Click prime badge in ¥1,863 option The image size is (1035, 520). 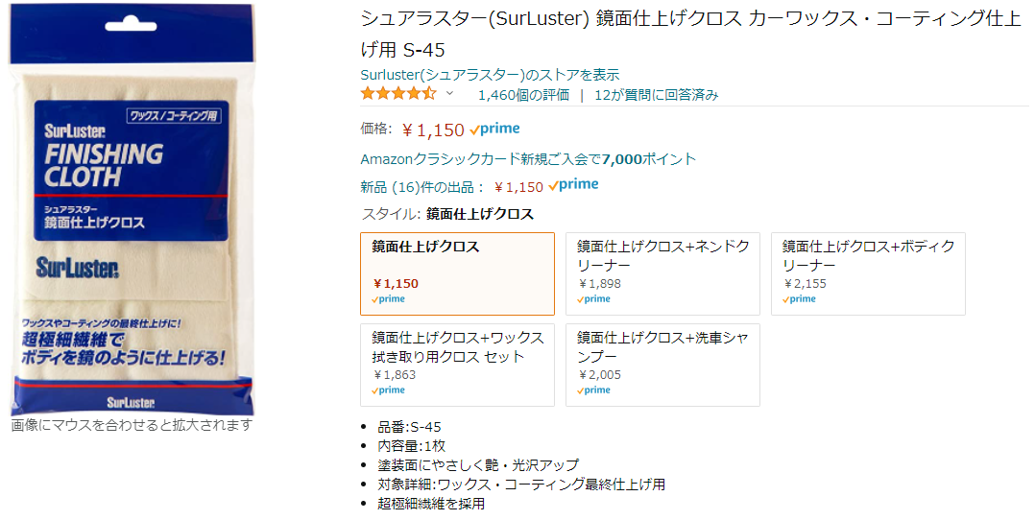[388, 390]
